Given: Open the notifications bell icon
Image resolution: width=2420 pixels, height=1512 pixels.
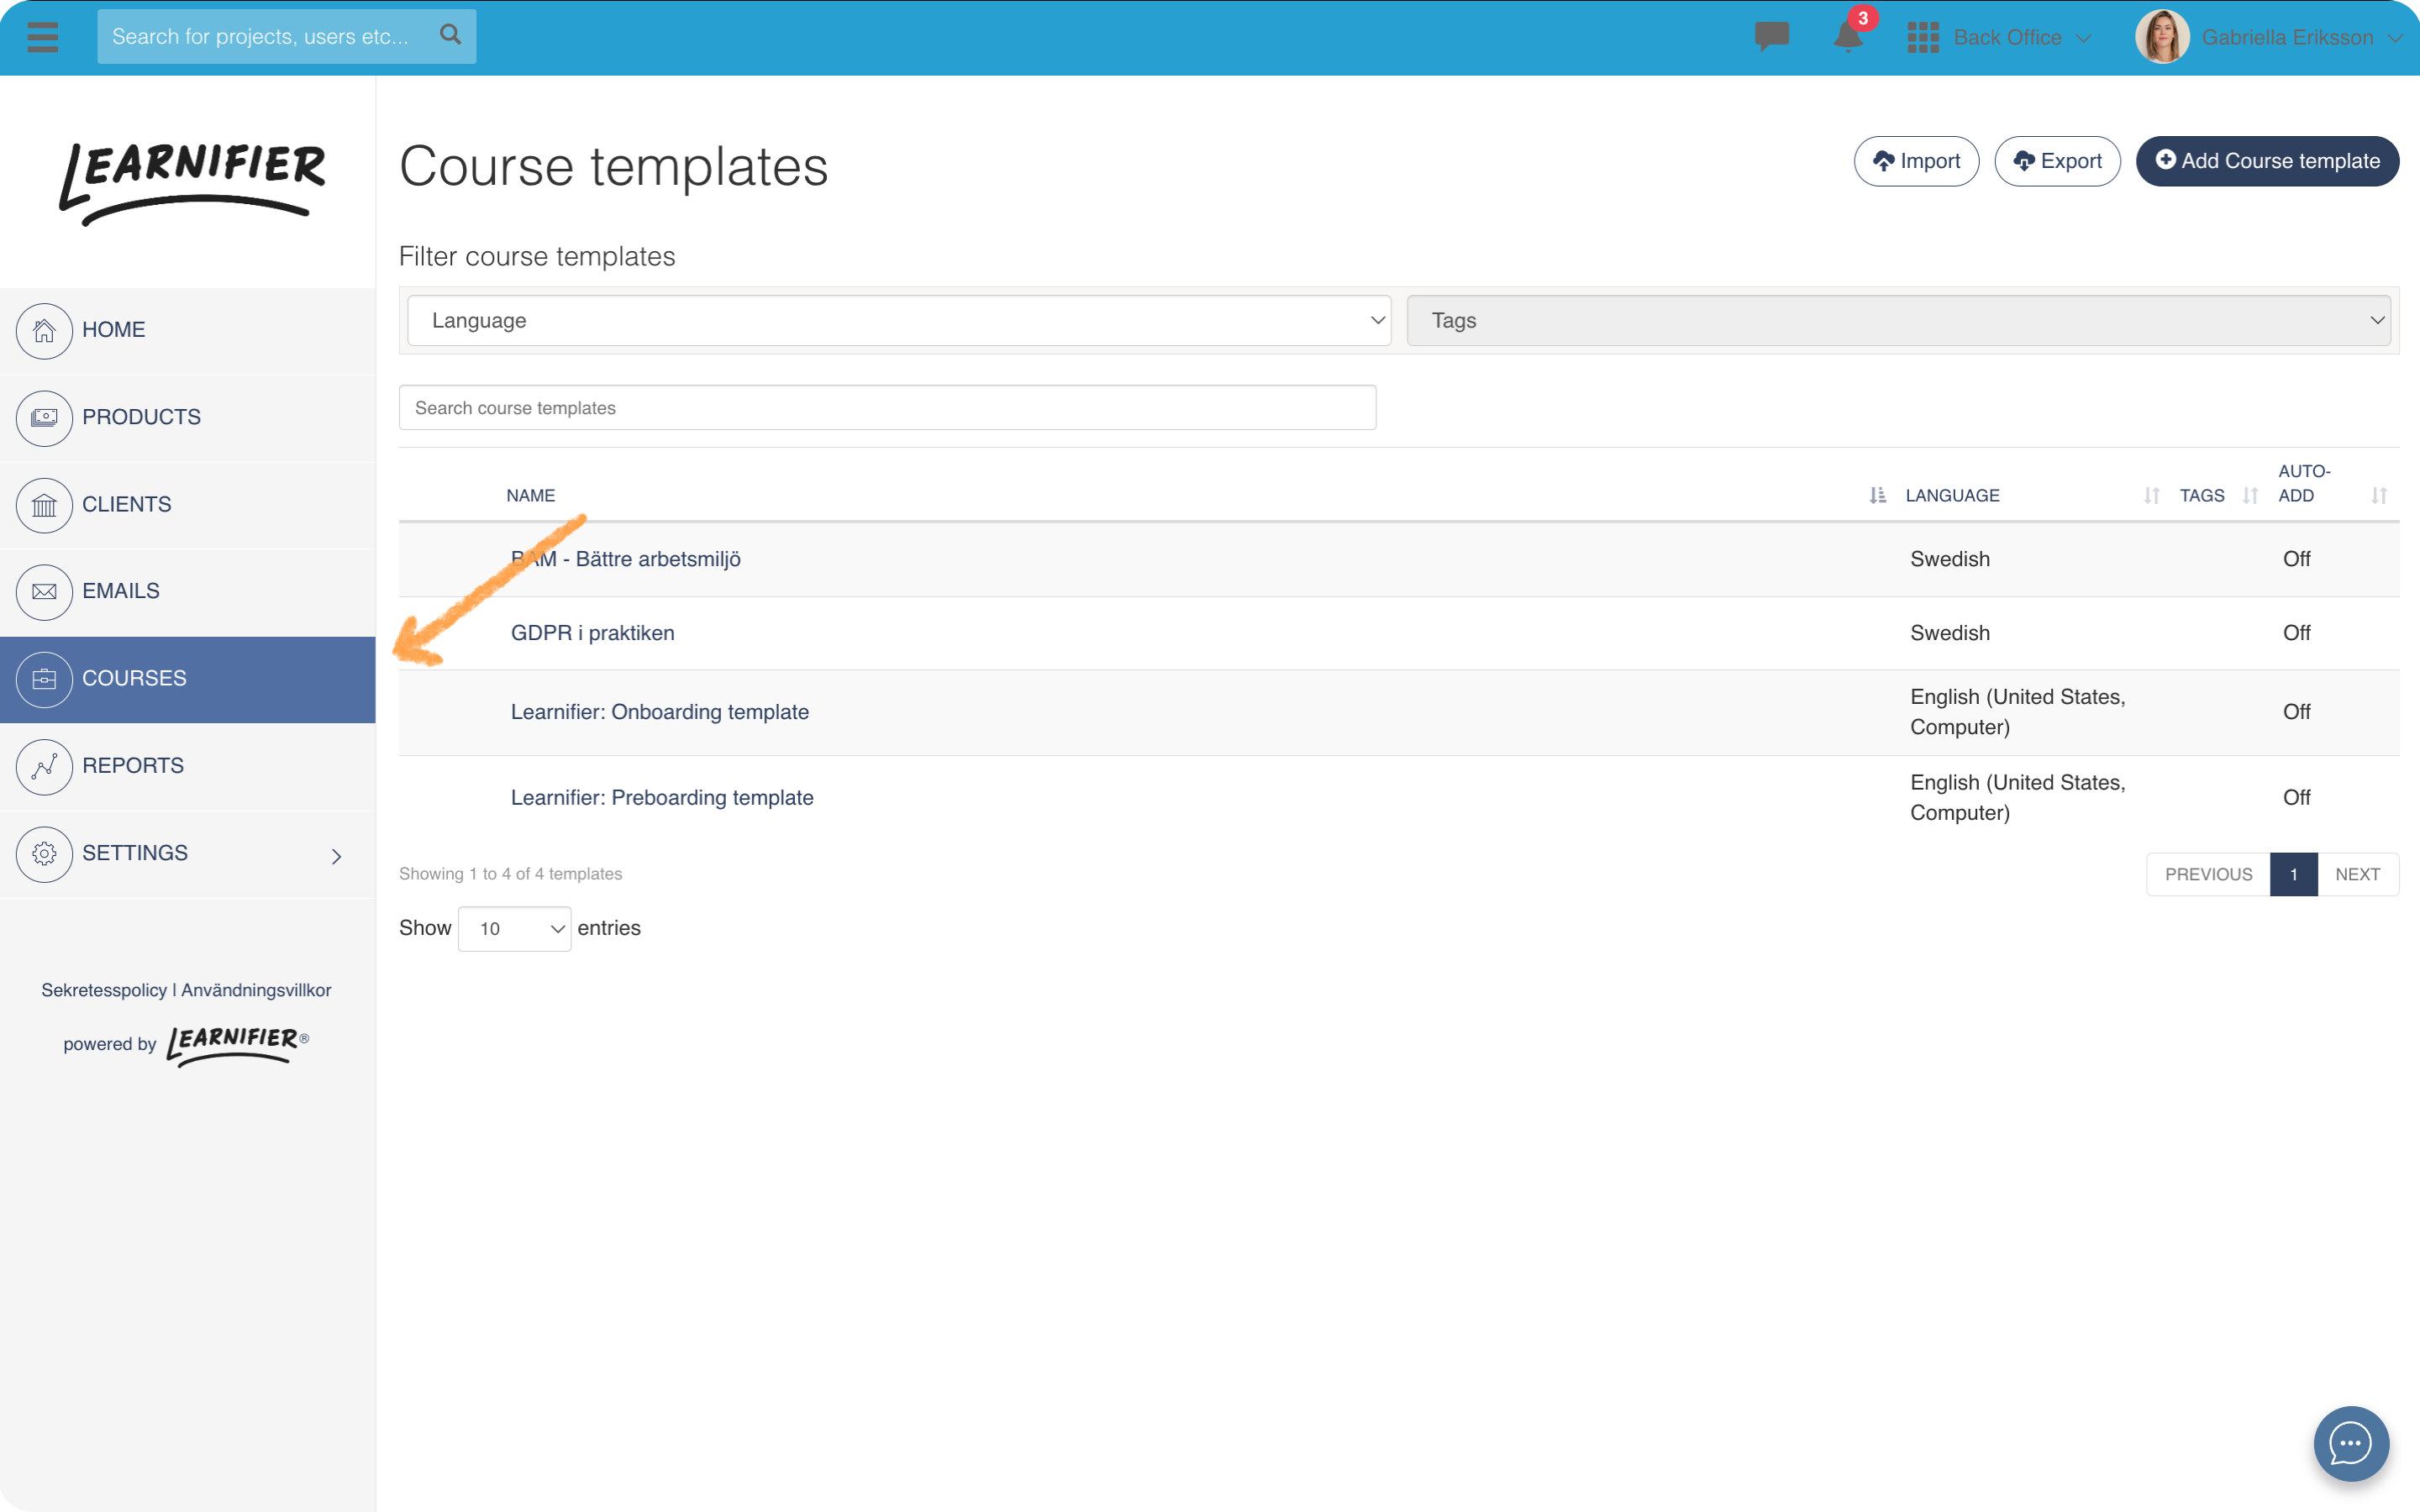Looking at the screenshot, I should 1847,37.
